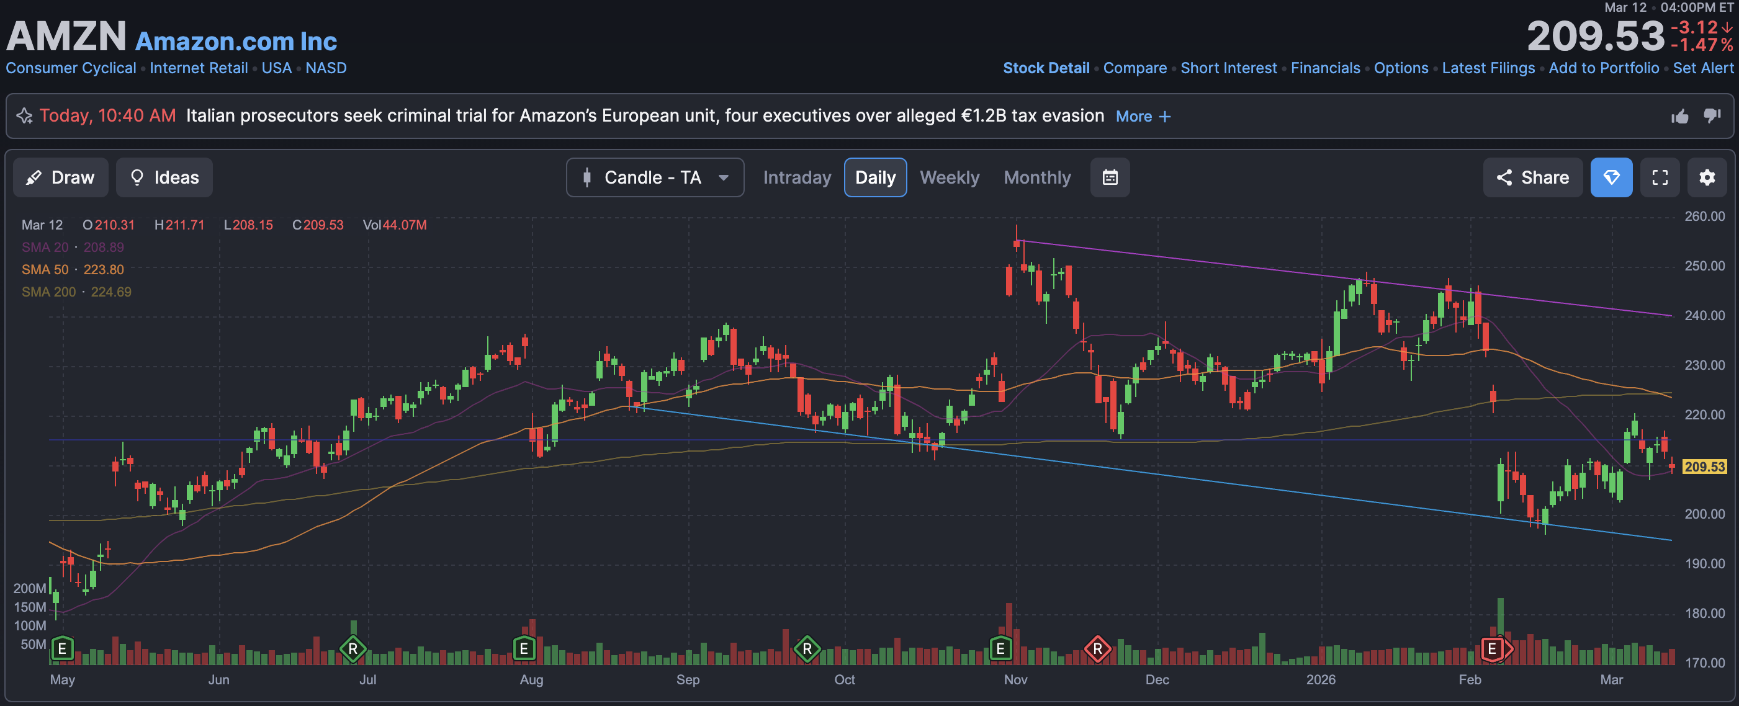
Task: Click the SMA 50 indicator label
Action: coord(45,269)
